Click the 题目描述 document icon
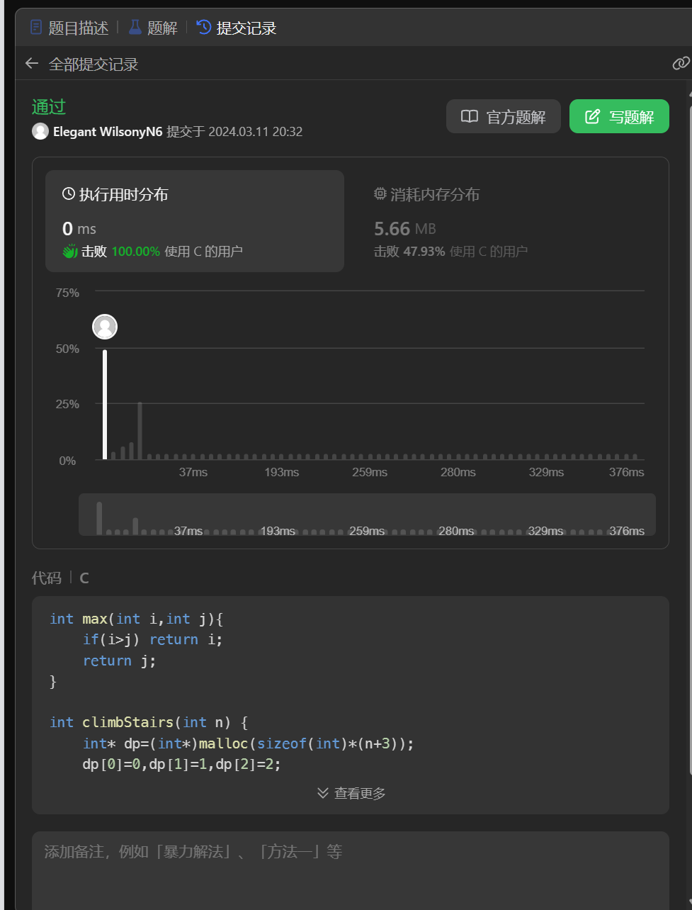 (x=36, y=28)
